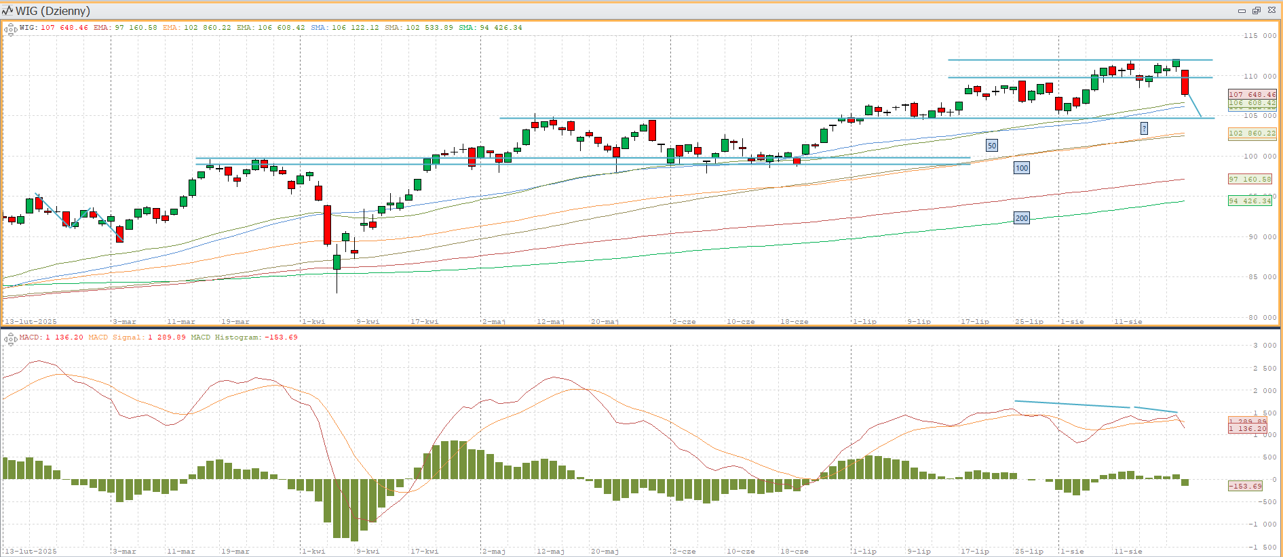Click the 97 160.58 price tag on axis
Screen dimensions: 1283x557
pos(1250,180)
